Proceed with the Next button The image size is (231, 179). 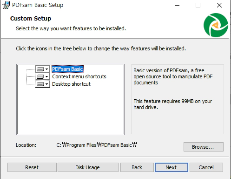click(172, 167)
